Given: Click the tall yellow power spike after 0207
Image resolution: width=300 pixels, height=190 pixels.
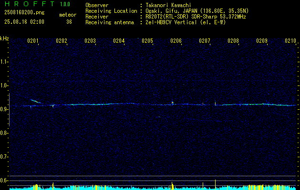Looking at the screenshot, I should pyautogui.click(x=216, y=184).
